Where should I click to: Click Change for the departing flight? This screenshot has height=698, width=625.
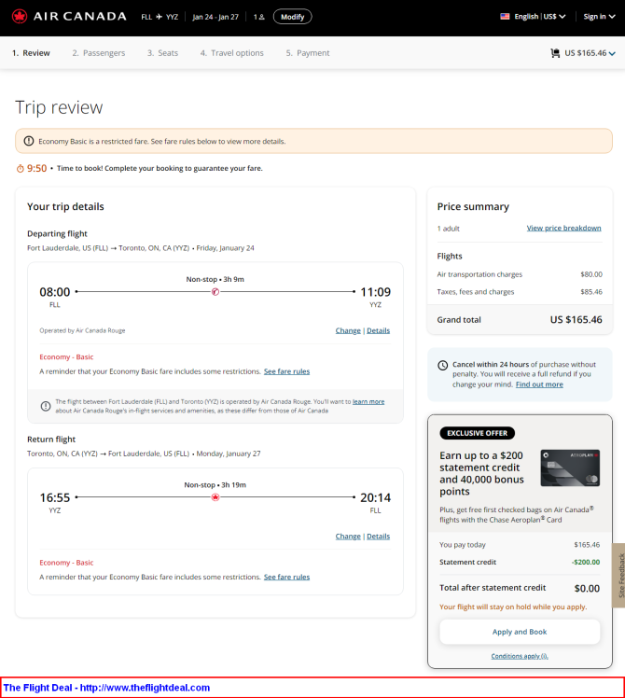[348, 330]
